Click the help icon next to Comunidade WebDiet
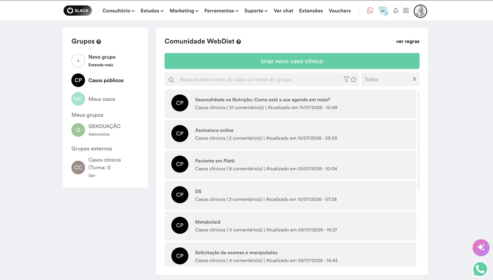 point(238,42)
